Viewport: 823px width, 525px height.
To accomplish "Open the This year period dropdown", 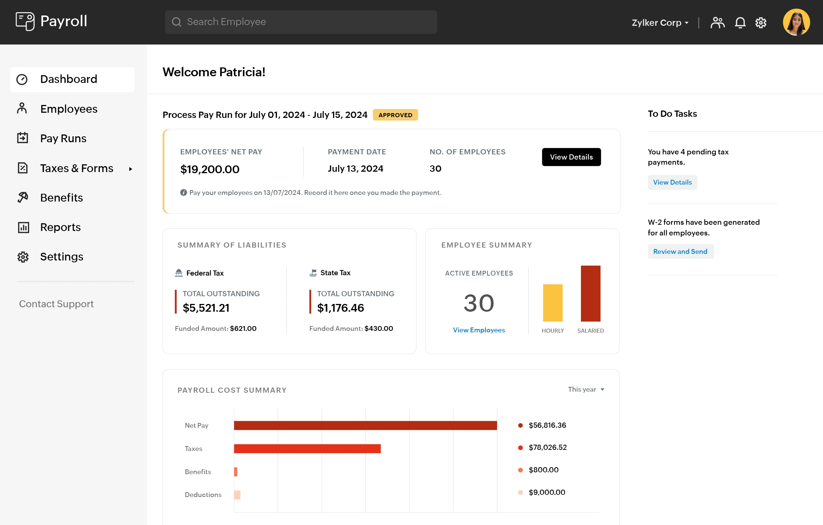I will pos(586,389).
